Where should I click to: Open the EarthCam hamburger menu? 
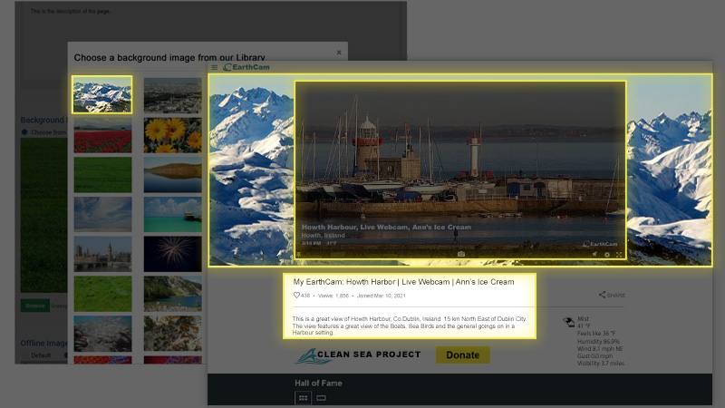pyautogui.click(x=215, y=67)
